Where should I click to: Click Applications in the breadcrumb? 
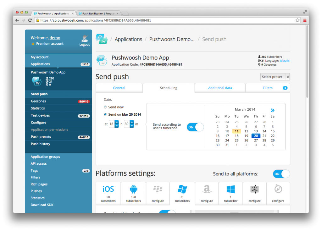pos(128,39)
